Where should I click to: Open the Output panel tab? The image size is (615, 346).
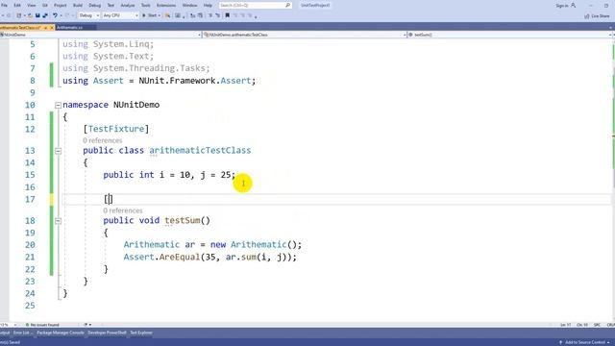pos(4,334)
